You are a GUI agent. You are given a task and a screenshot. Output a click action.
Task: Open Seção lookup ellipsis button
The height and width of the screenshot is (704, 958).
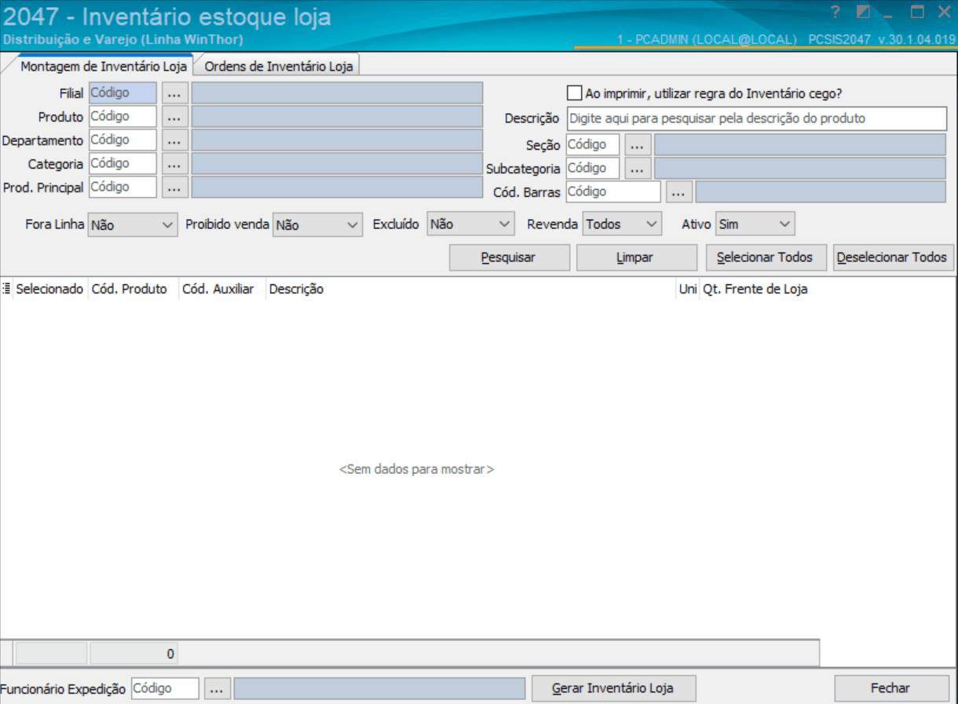click(638, 145)
